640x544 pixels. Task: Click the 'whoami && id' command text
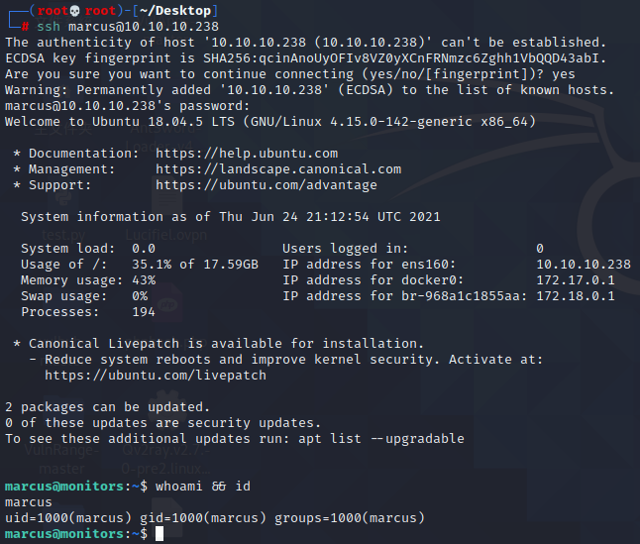[203, 487]
